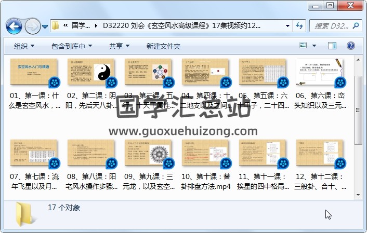The width and height of the screenshot is (367, 233).
Task: Click the Forward navigation arrow button
Action: [32, 26]
